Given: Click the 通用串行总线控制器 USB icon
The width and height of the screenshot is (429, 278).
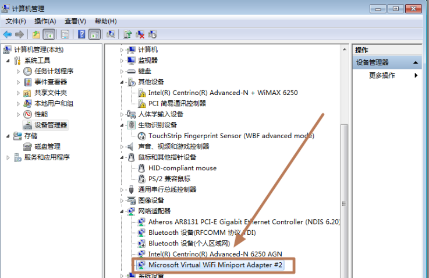Looking at the screenshot, I should [132, 189].
